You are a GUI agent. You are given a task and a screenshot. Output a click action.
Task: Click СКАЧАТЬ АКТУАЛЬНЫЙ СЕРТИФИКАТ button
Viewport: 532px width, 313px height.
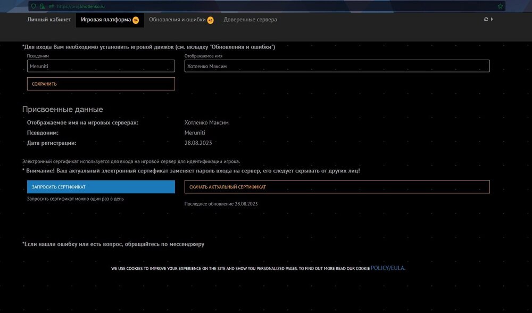[337, 187]
